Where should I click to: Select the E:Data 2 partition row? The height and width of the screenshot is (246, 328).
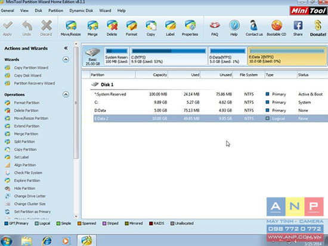[x=211, y=118]
